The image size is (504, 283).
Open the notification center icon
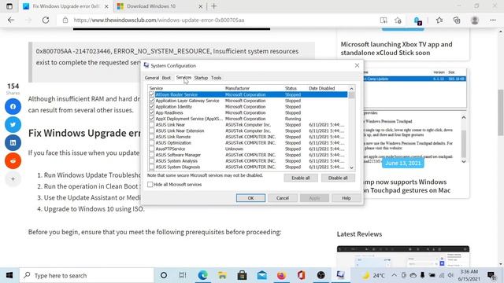click(491, 275)
